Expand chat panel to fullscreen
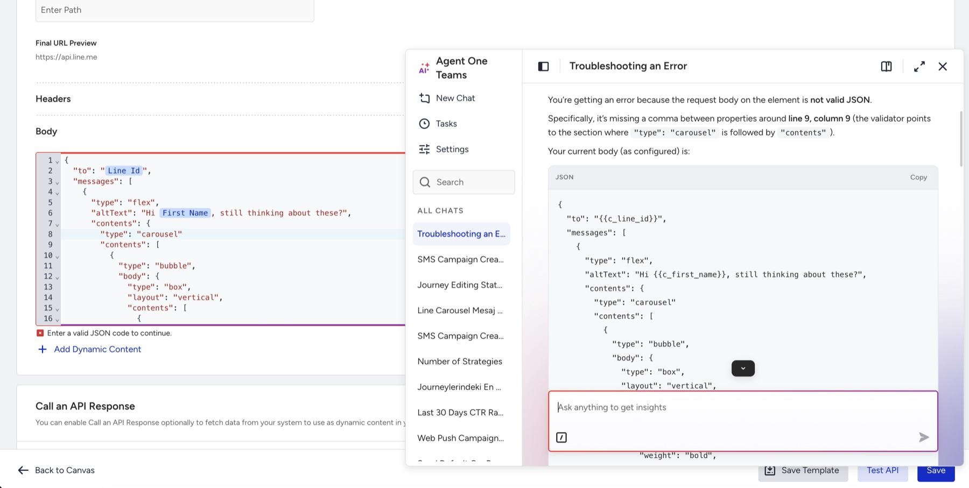Viewport: 969px width, 488px height. [x=919, y=66]
